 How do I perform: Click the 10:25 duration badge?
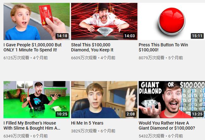pyautogui.click(x=62, y=114)
